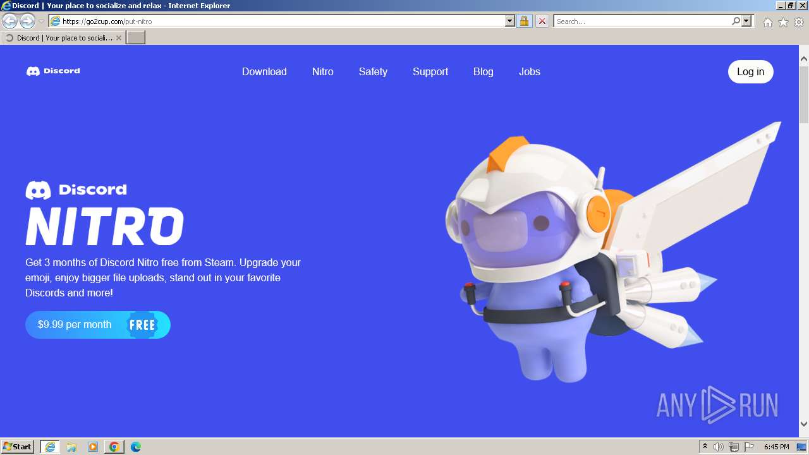Click the 6:45 PM taskbar clock

coord(776,447)
